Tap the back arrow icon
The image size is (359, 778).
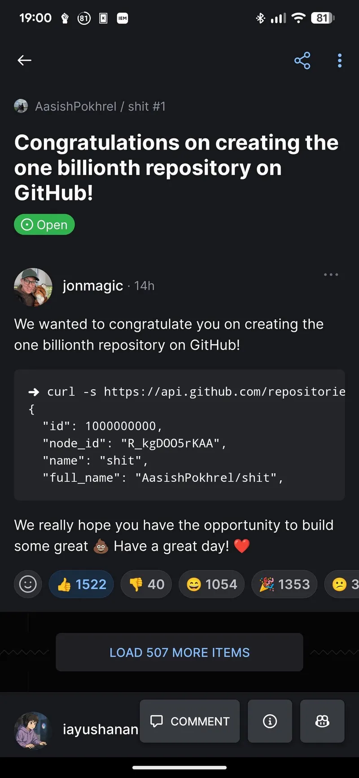tap(24, 60)
